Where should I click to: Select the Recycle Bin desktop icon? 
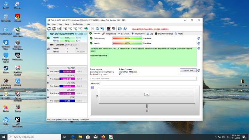coord(6,18)
